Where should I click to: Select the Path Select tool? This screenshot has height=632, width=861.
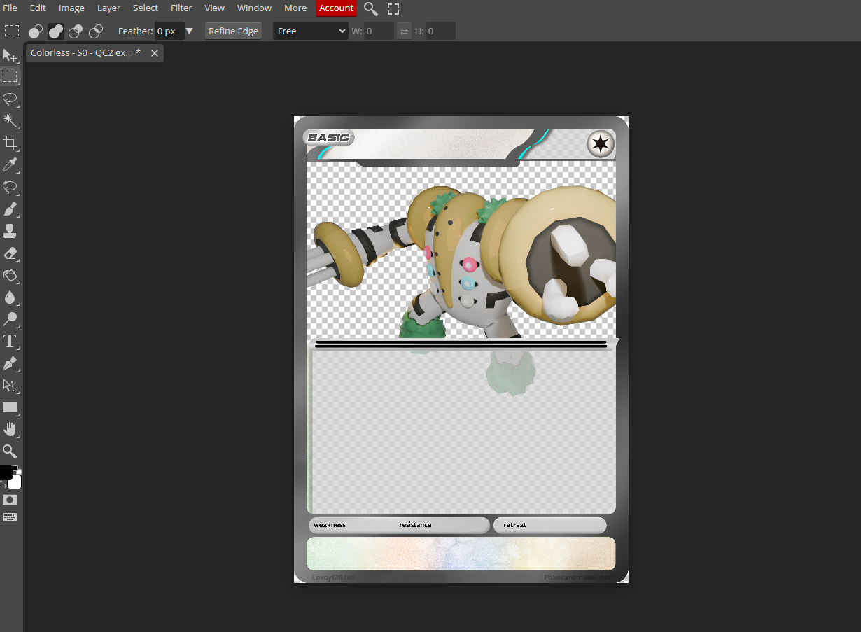[x=10, y=385]
